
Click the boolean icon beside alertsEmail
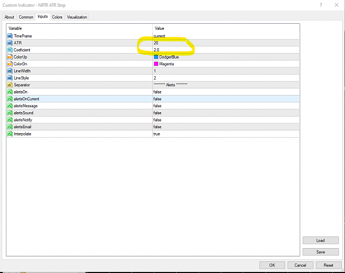point(10,127)
